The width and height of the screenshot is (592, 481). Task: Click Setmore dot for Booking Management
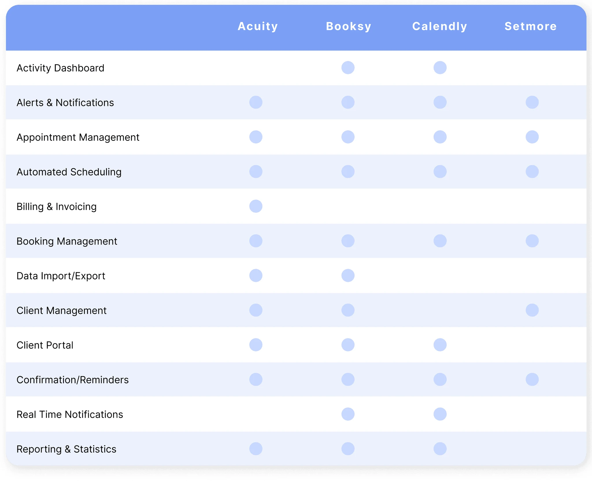tap(532, 241)
